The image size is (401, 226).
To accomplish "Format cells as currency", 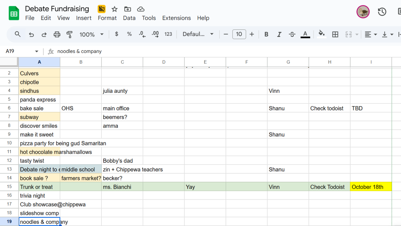I will coord(117,34).
